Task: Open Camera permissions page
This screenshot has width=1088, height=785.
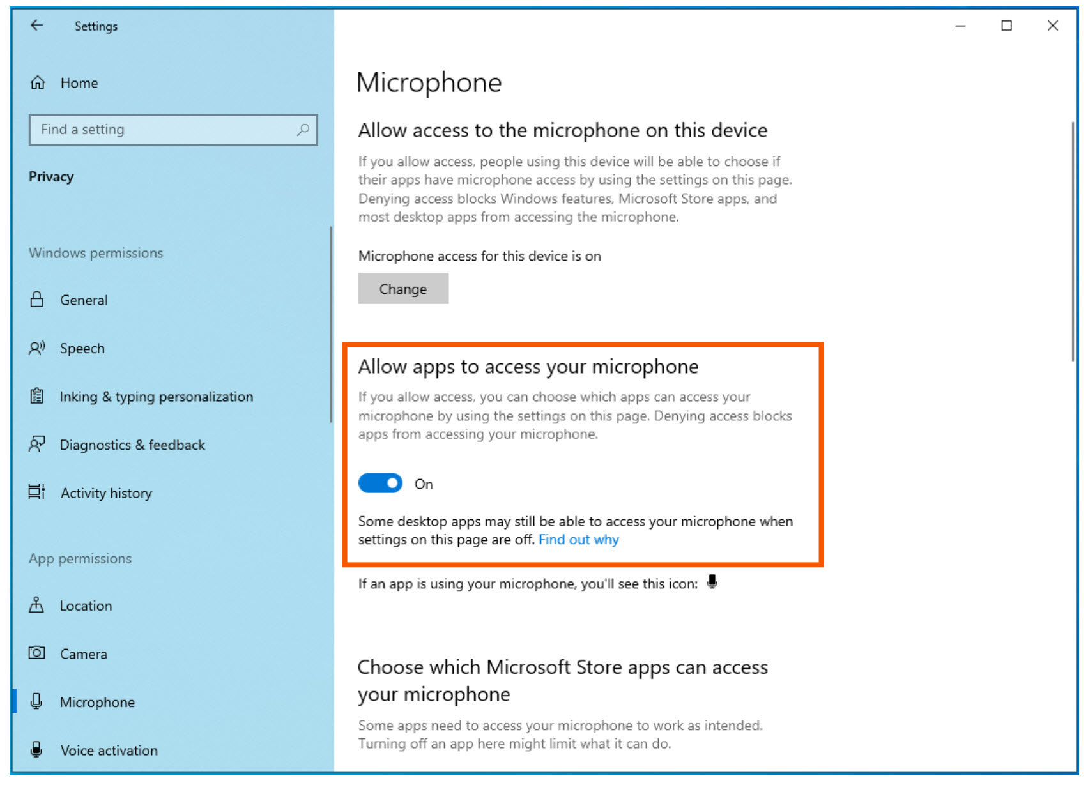Action: point(84,654)
